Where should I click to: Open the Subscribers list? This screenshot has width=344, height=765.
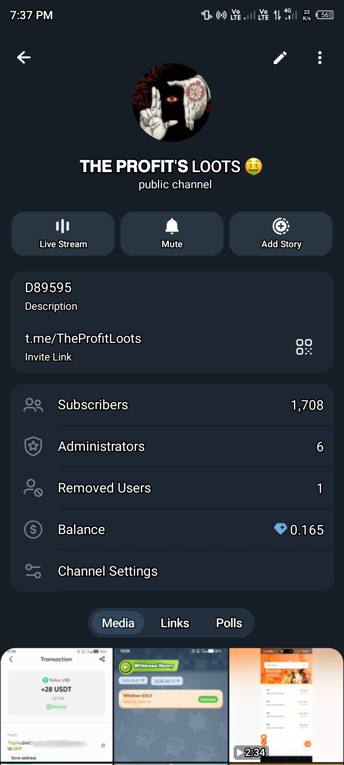point(172,405)
